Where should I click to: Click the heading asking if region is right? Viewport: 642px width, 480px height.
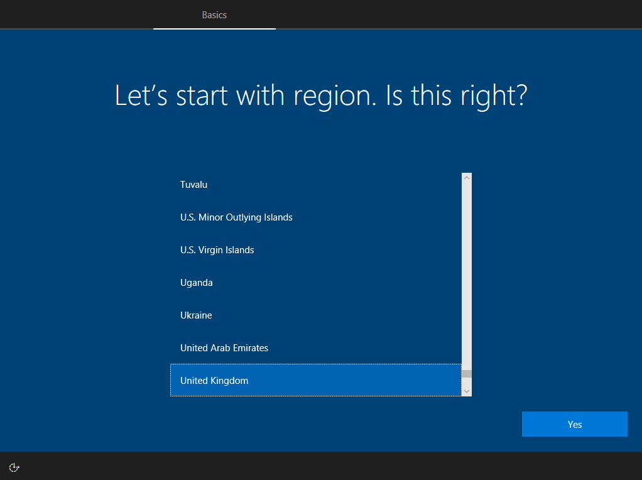click(320, 95)
